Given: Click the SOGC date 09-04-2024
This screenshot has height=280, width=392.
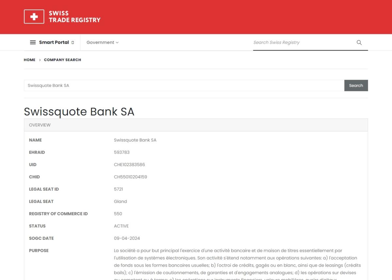Looking at the screenshot, I should pos(127,238).
